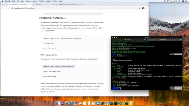Open Notification Center list icon
This screenshot has width=189, height=106.
(186, 1)
